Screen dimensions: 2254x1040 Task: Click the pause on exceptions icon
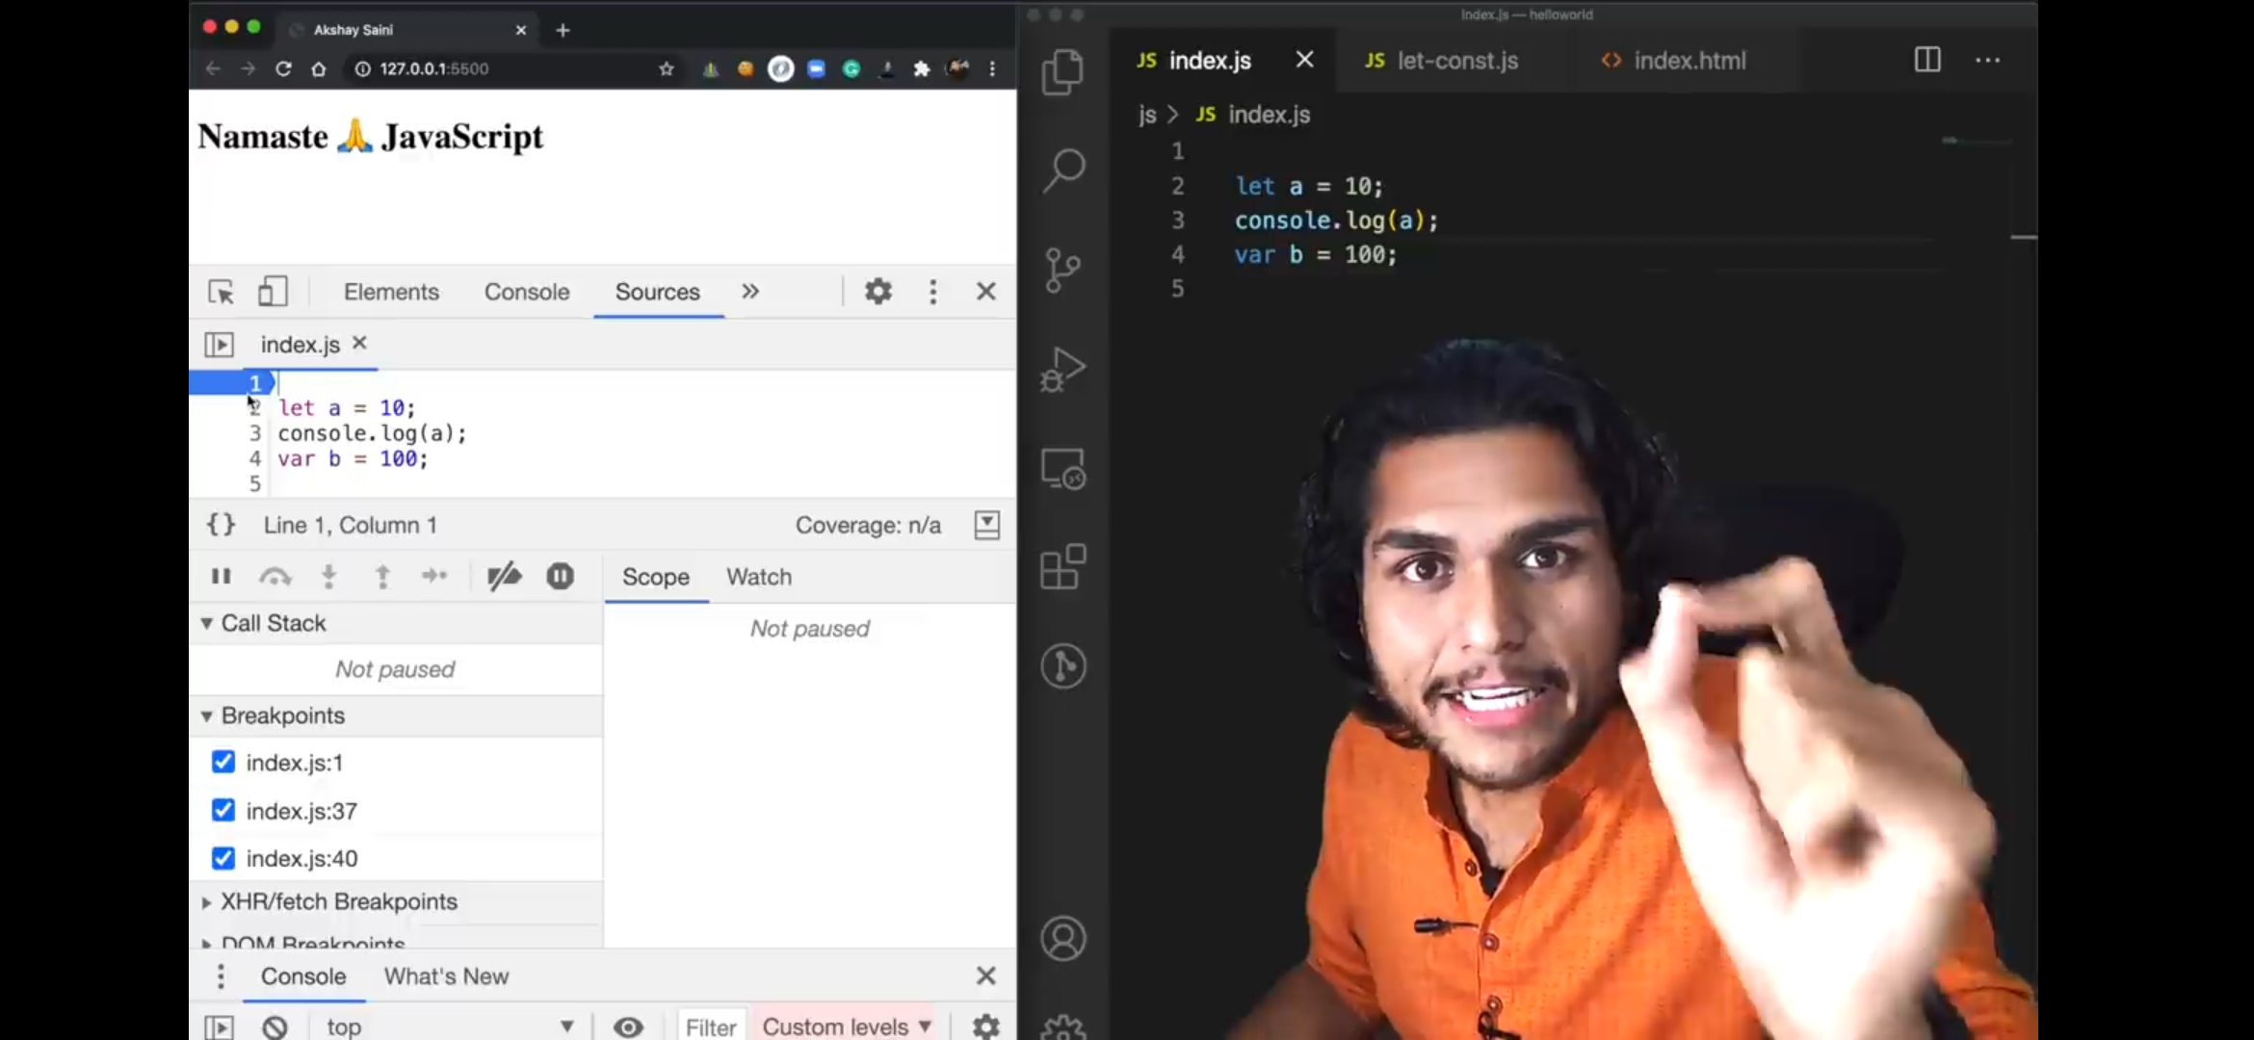(560, 576)
